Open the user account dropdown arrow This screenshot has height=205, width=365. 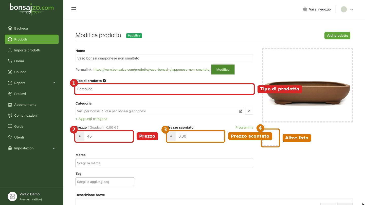(x=352, y=10)
